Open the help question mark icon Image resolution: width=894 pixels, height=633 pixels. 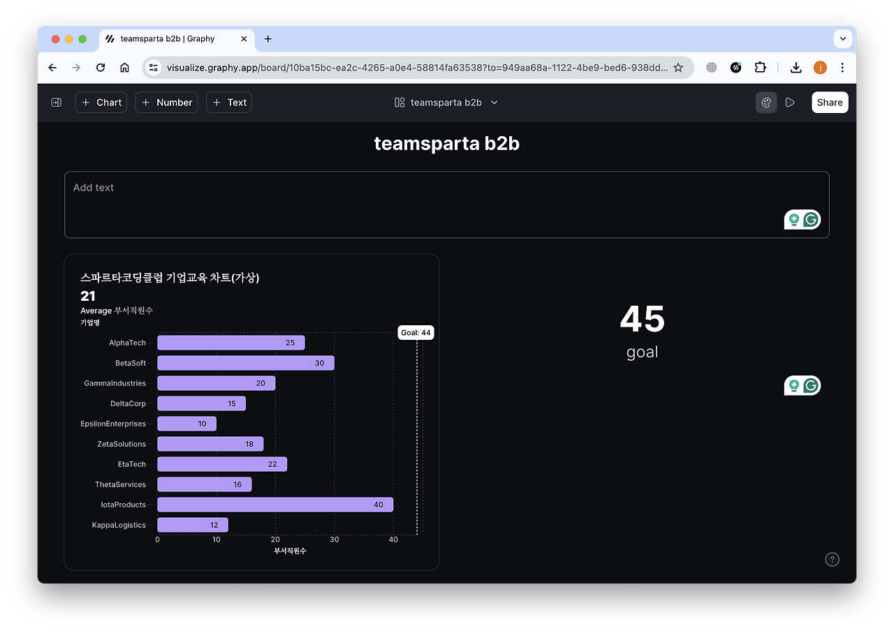[x=832, y=559]
